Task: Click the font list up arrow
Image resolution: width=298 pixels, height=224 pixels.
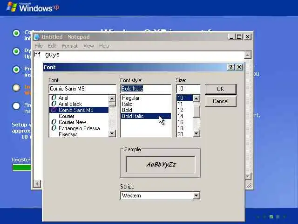Action: pyautogui.click(x=112, y=98)
